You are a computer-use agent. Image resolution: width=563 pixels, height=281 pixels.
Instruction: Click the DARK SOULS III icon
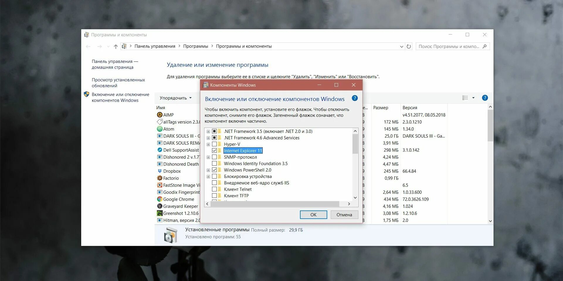(x=160, y=136)
